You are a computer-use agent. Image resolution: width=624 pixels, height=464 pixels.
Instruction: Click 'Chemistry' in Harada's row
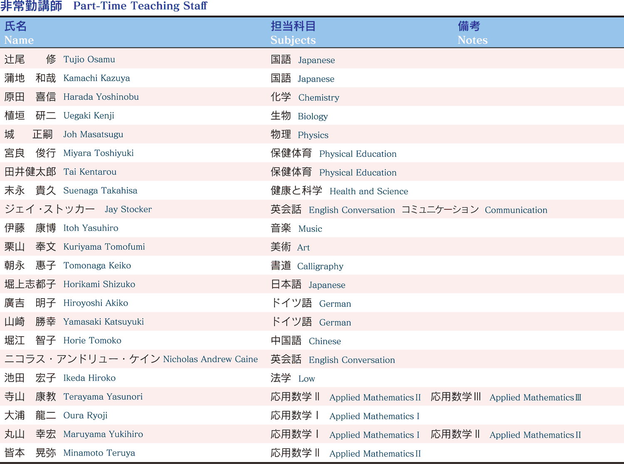[319, 97]
